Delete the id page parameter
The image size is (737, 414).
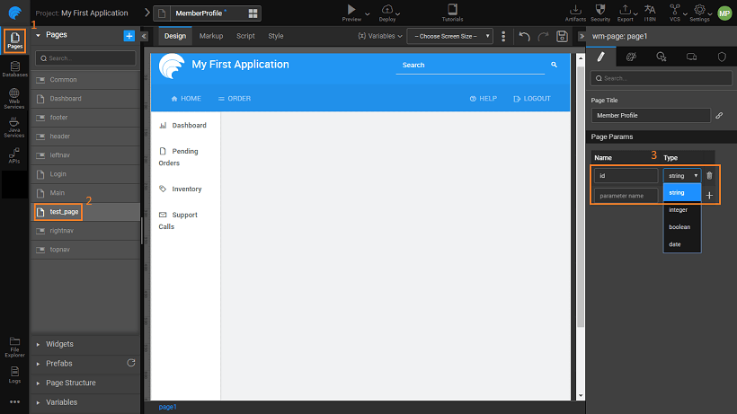(x=708, y=176)
